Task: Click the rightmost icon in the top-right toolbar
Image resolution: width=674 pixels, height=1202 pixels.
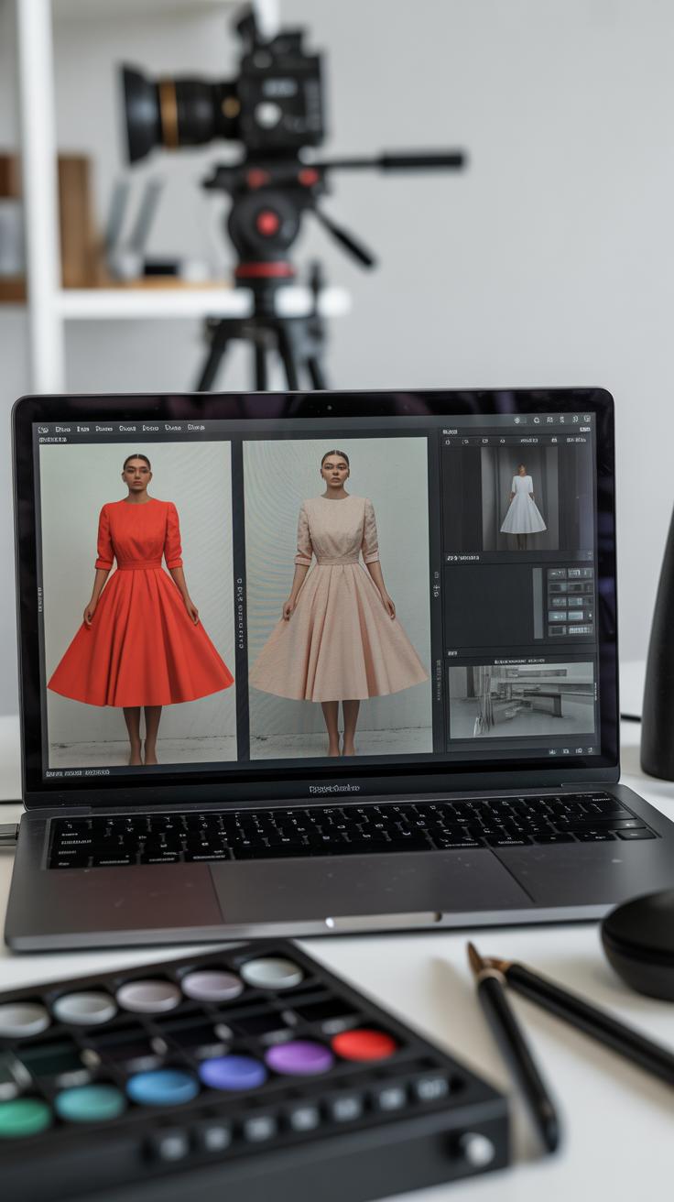Action: click(587, 420)
